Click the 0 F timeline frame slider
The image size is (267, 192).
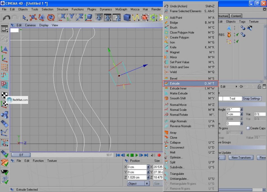(x=21, y=155)
